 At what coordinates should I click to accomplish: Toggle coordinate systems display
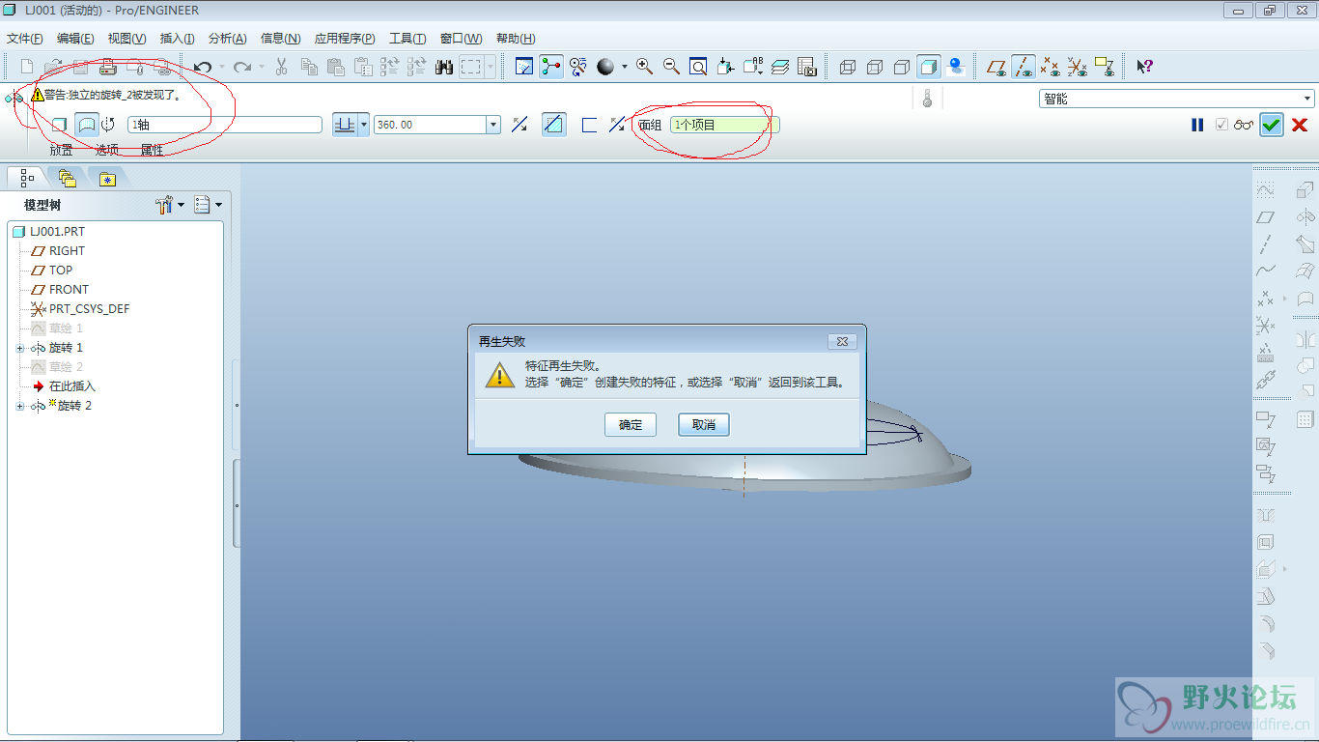coord(1078,67)
